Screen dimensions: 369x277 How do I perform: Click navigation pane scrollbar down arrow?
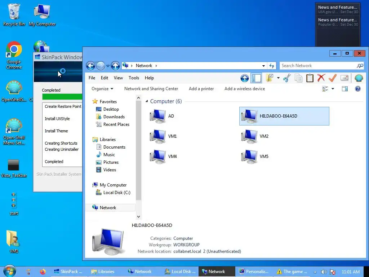(x=138, y=217)
